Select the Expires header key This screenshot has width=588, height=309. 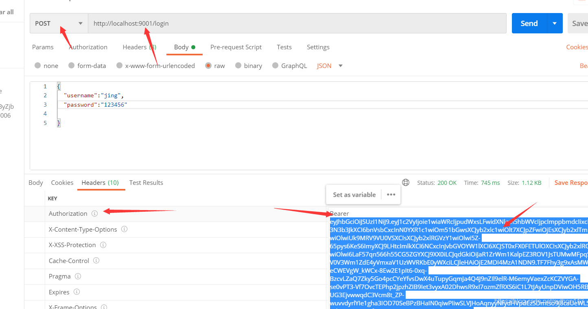pos(59,292)
